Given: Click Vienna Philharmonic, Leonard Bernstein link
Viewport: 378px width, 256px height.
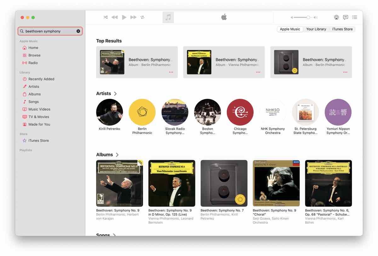Looking at the screenshot, I should [x=171, y=221].
